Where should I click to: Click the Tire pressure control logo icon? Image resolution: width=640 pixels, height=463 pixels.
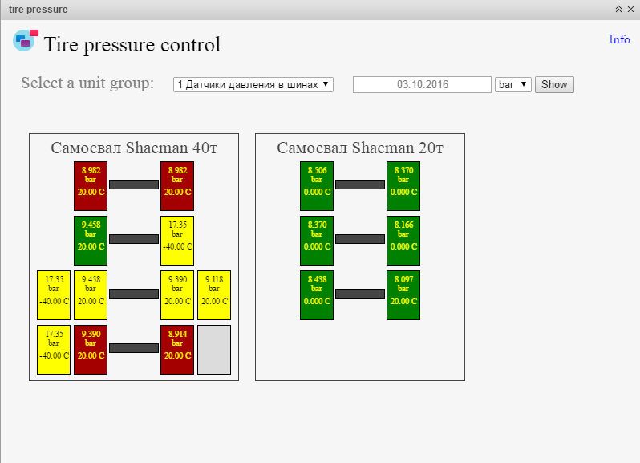pyautogui.click(x=25, y=41)
